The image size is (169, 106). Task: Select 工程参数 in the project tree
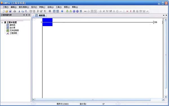[13, 33]
